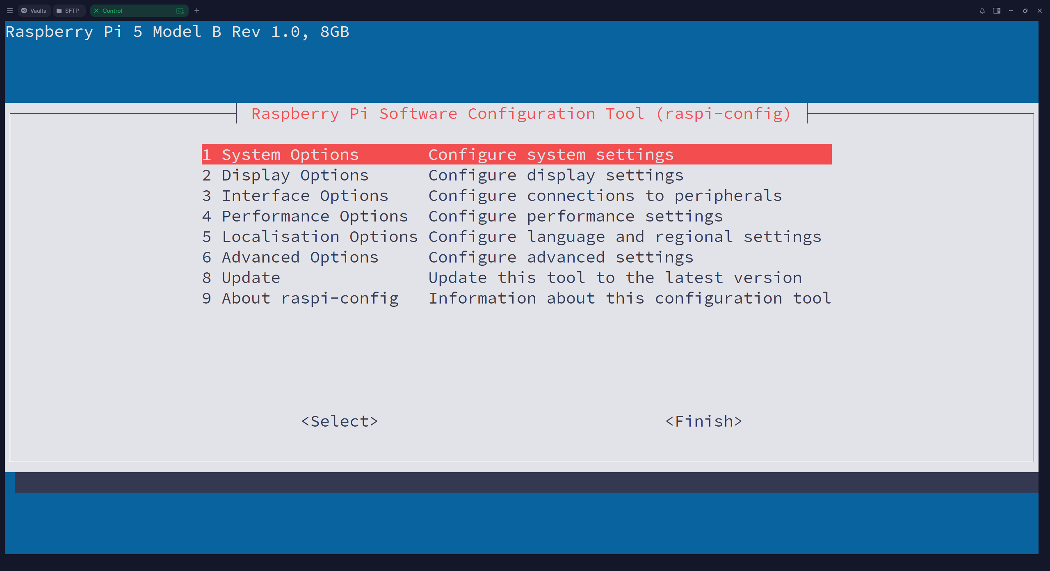Click the plus icon for new tab
The width and height of the screenshot is (1050, 571).
tap(197, 11)
